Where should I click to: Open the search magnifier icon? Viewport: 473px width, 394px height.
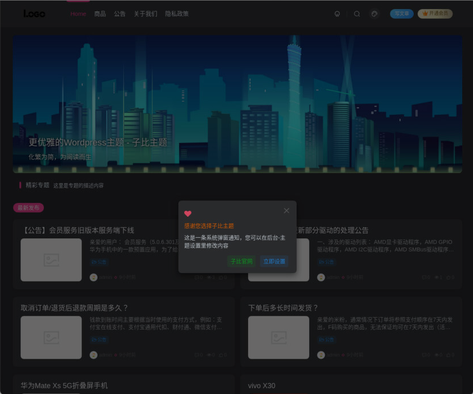pyautogui.click(x=357, y=13)
